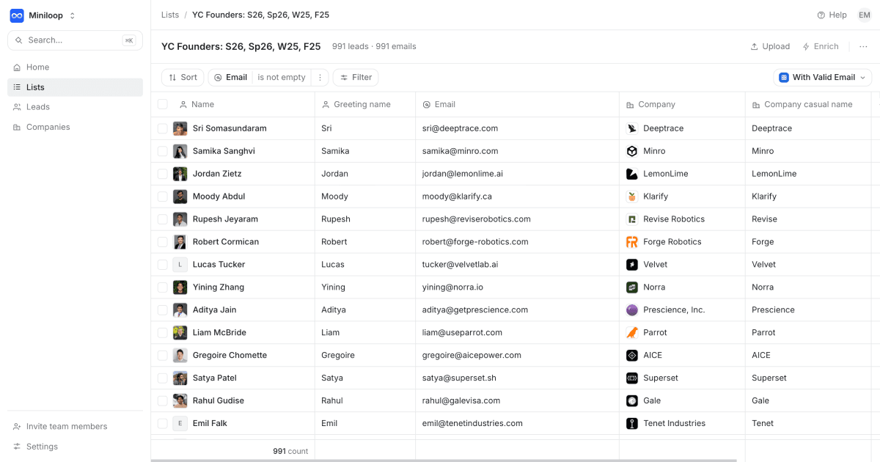Click the Gale company logo icon
The height and width of the screenshot is (462, 880).
tap(632, 401)
